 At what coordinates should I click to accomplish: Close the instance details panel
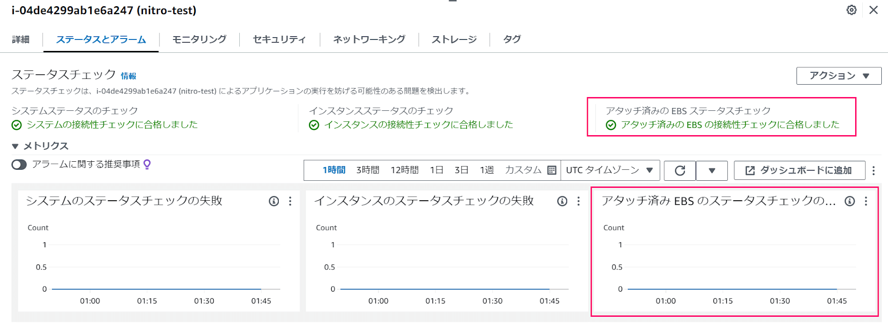[873, 10]
